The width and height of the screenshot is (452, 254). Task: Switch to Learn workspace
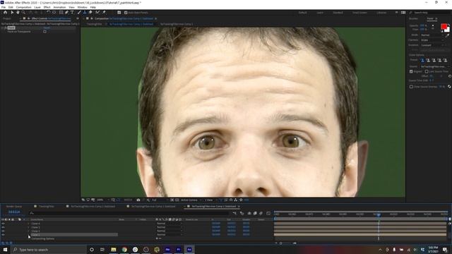pos(320,13)
